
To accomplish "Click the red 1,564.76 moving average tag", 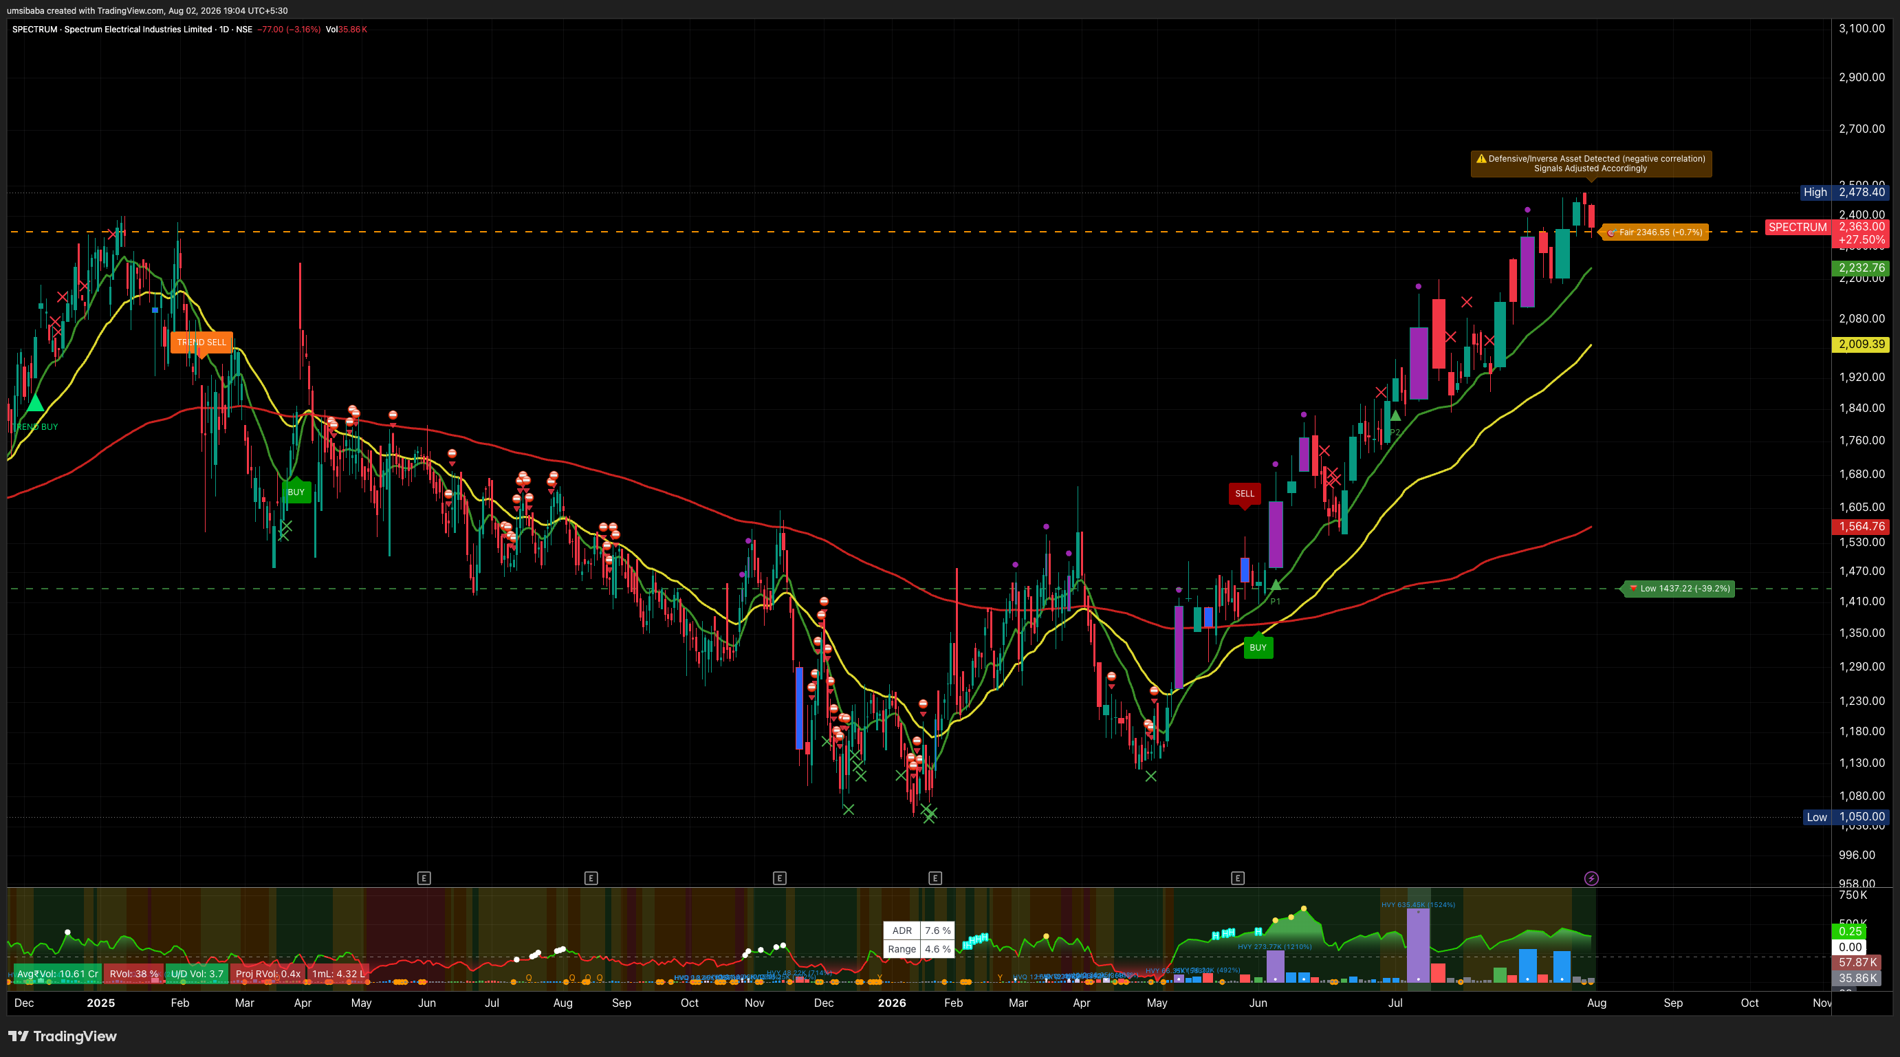I will 1861,526.
